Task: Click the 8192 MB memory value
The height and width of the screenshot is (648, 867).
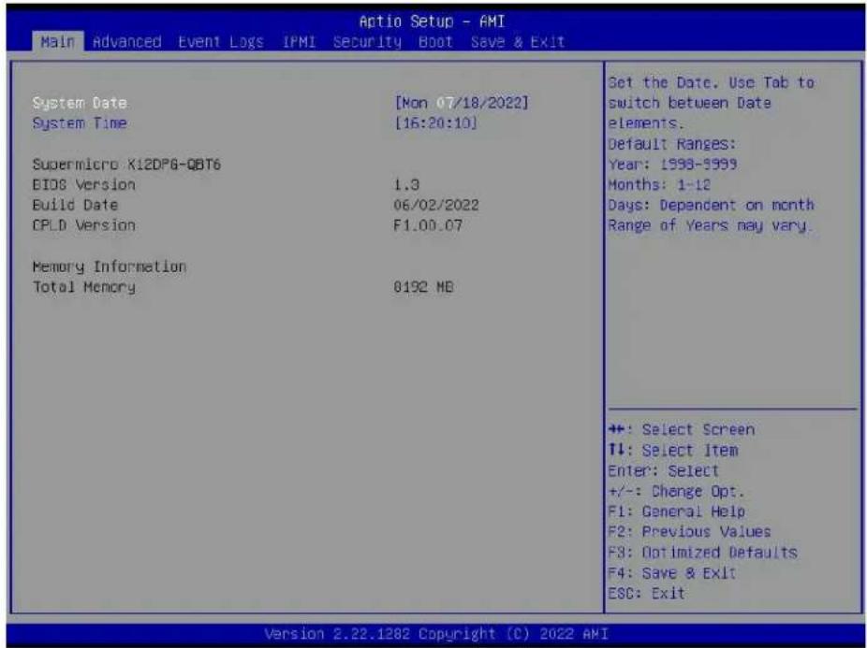Action: [423, 287]
